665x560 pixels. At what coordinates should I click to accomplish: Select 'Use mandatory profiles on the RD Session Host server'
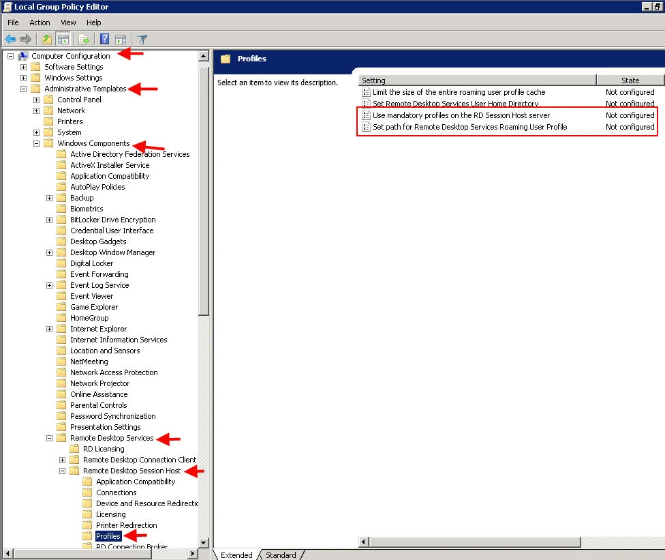tap(461, 115)
